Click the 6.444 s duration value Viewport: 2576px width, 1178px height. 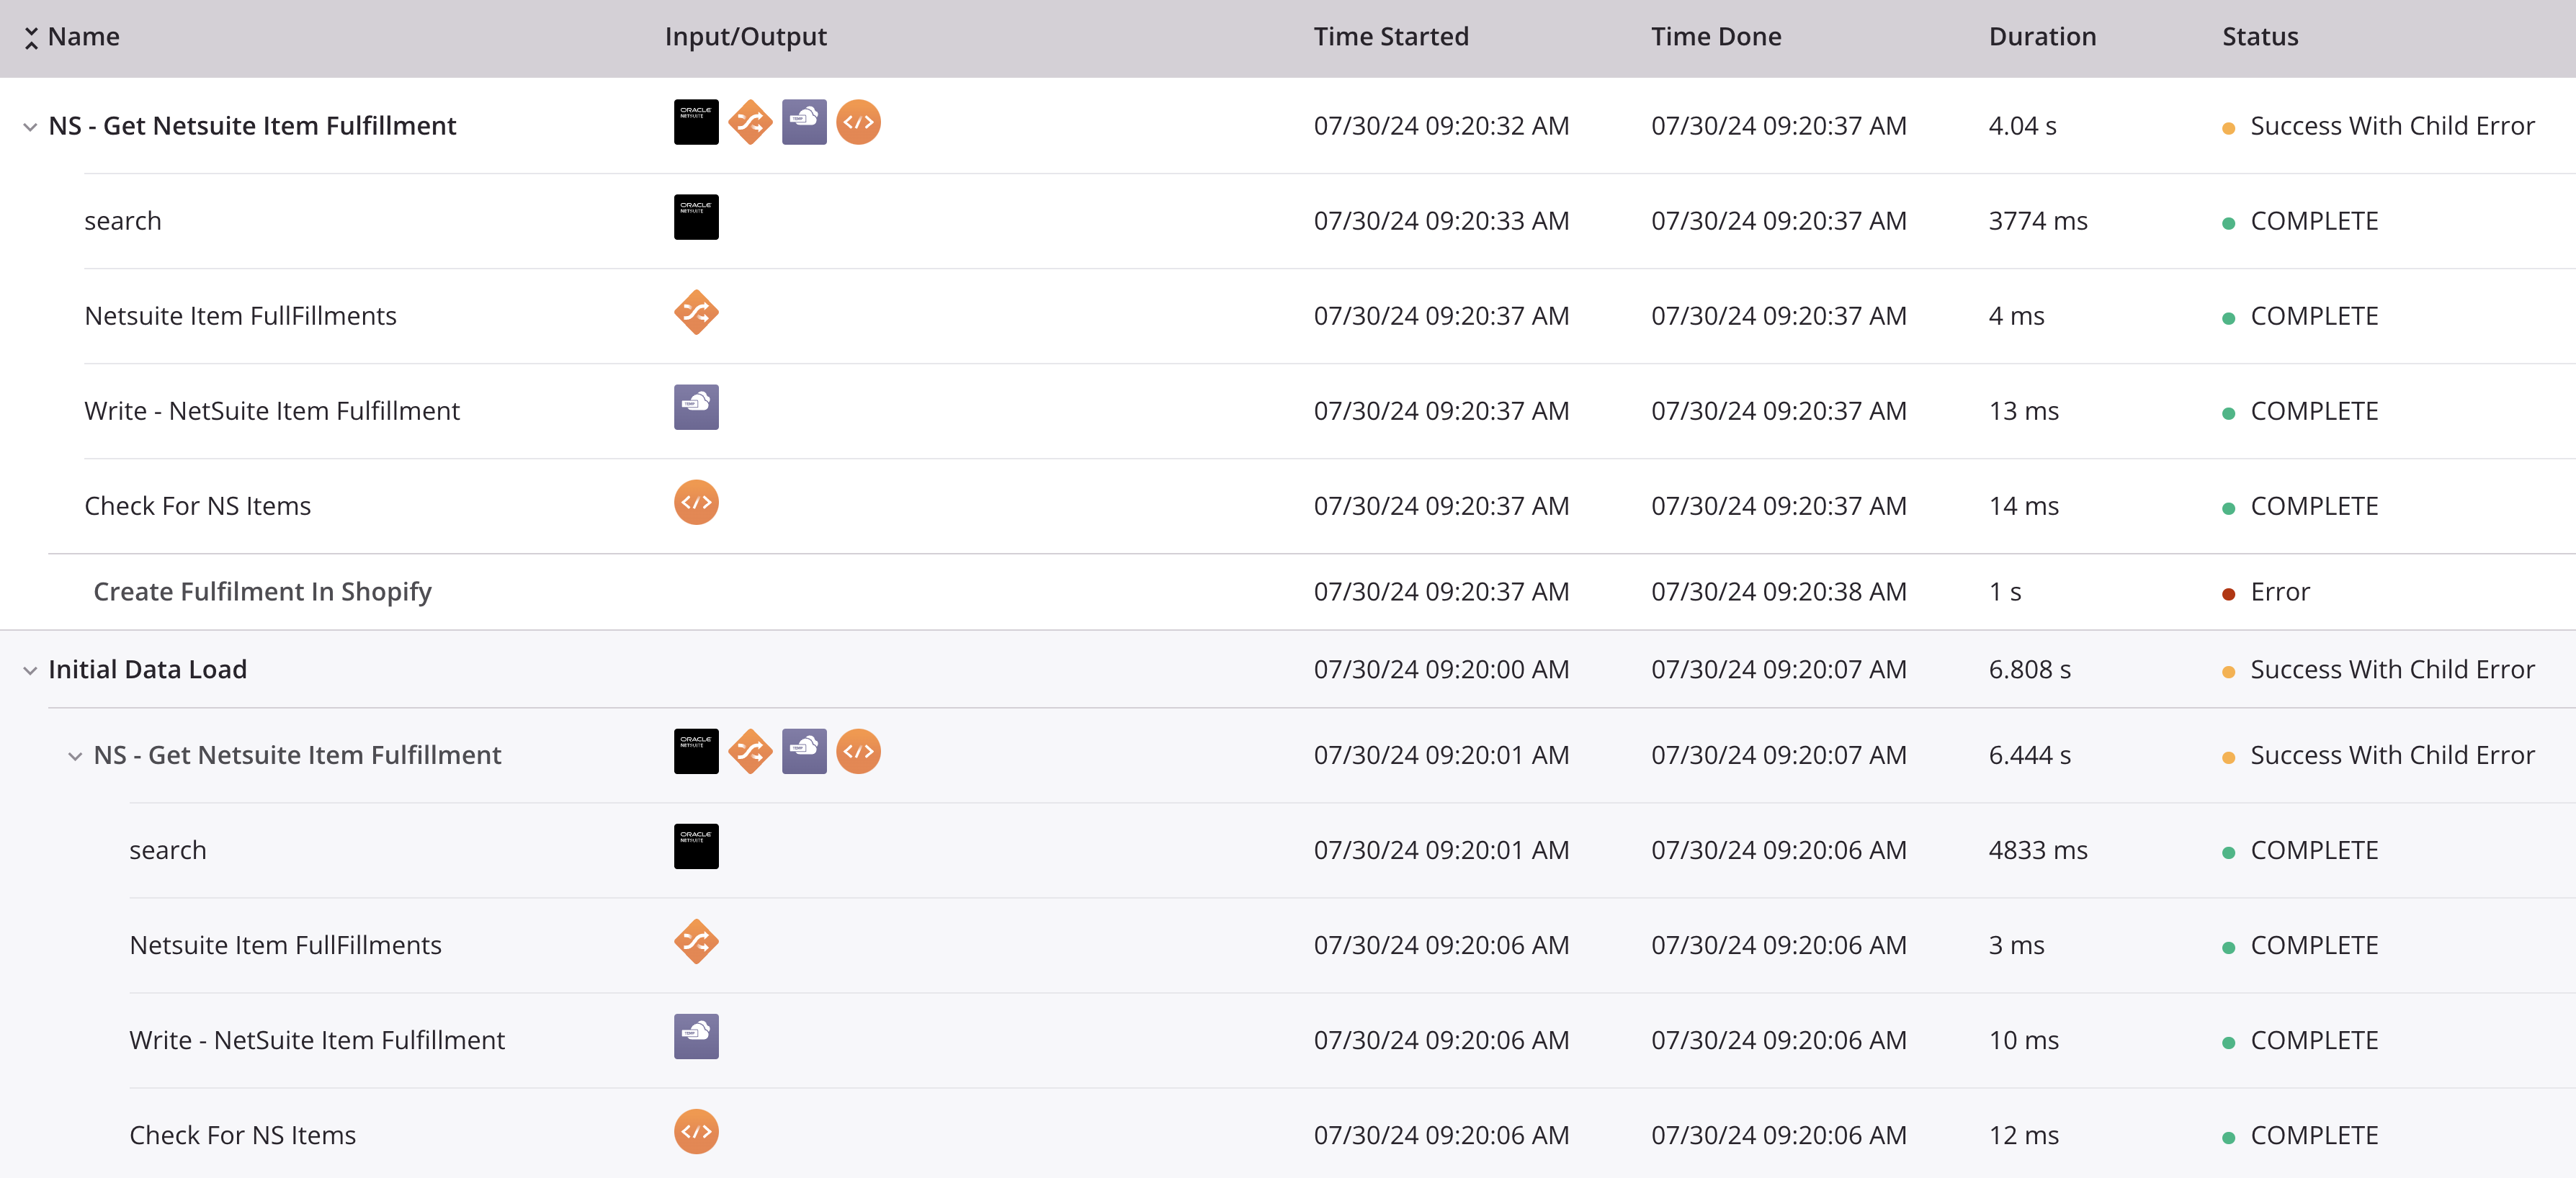point(2029,755)
